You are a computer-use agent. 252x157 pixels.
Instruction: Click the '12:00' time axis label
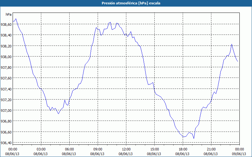click(126, 149)
